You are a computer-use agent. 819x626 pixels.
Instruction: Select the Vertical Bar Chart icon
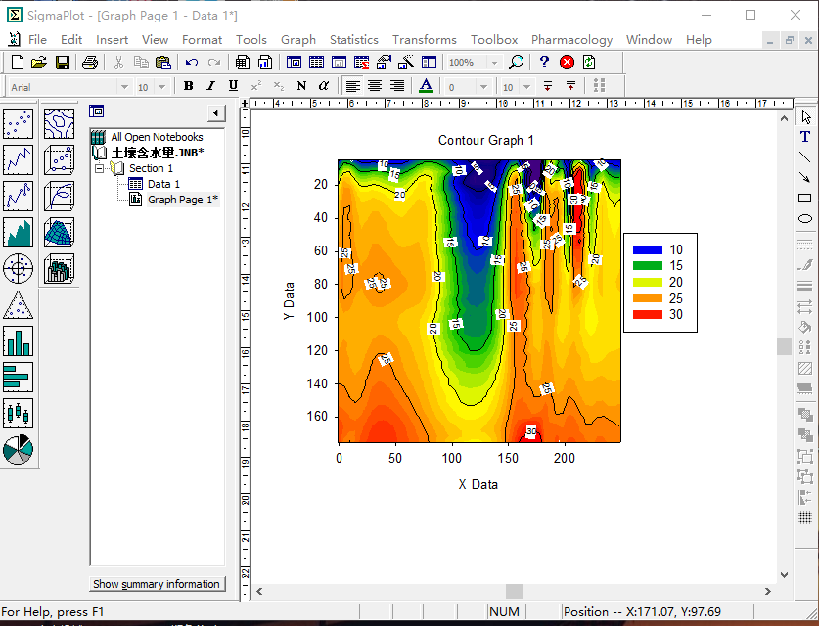pos(19,340)
